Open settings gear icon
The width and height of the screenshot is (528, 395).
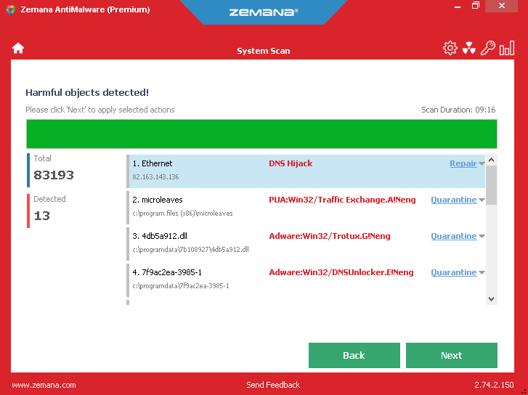pos(450,48)
